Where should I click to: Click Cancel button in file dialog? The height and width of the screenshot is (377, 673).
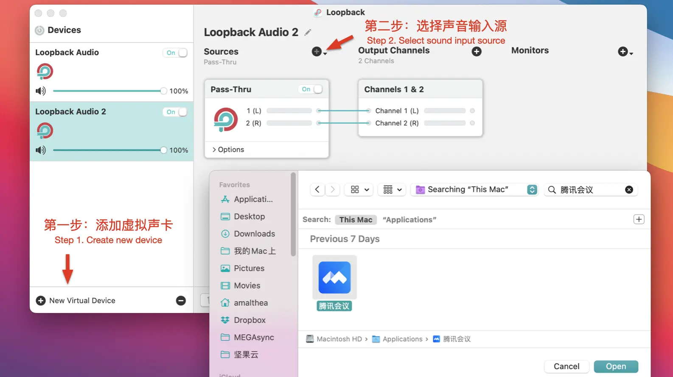566,366
